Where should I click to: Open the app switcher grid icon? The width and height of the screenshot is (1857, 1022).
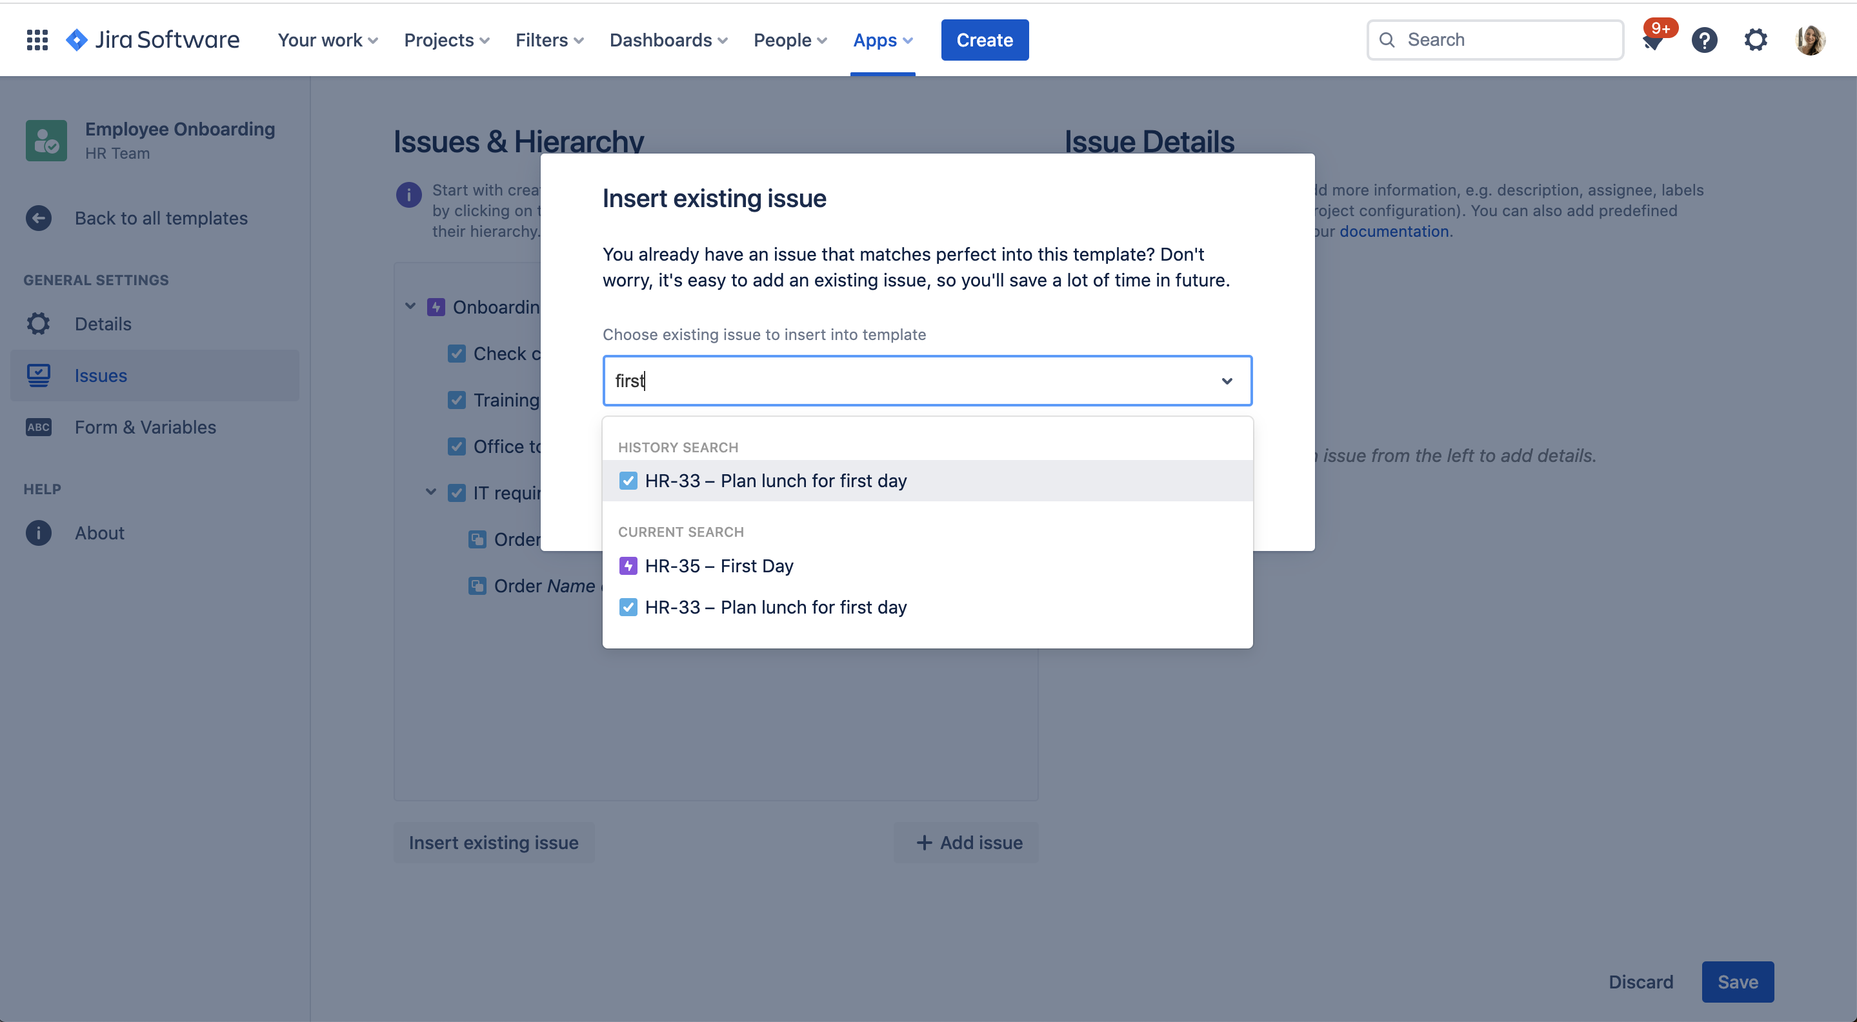click(x=37, y=39)
